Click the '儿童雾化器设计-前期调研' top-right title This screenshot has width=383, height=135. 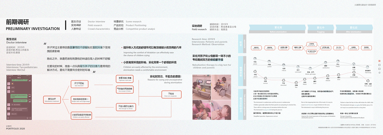pyautogui.click(x=365, y=5)
